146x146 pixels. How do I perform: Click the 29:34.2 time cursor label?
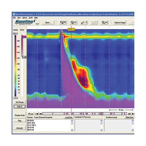71,29
